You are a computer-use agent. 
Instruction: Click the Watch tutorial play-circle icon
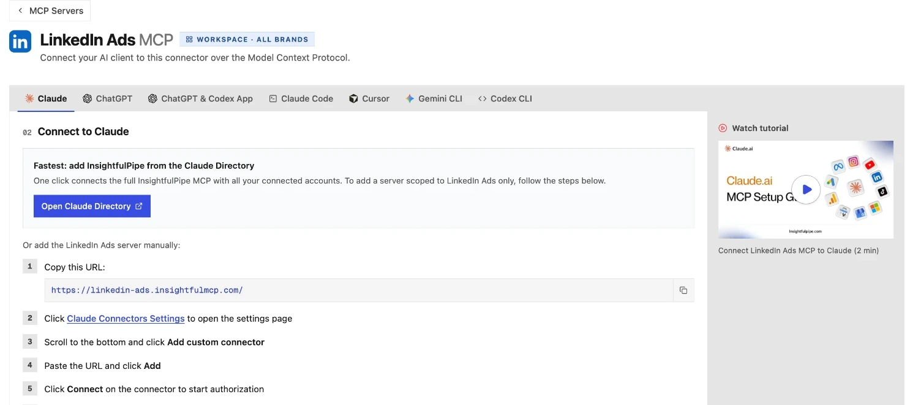point(723,128)
